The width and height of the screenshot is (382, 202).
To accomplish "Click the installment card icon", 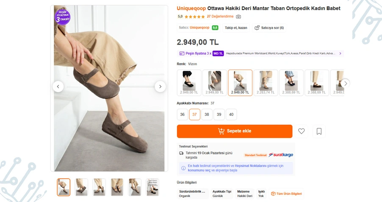I will (x=182, y=53).
